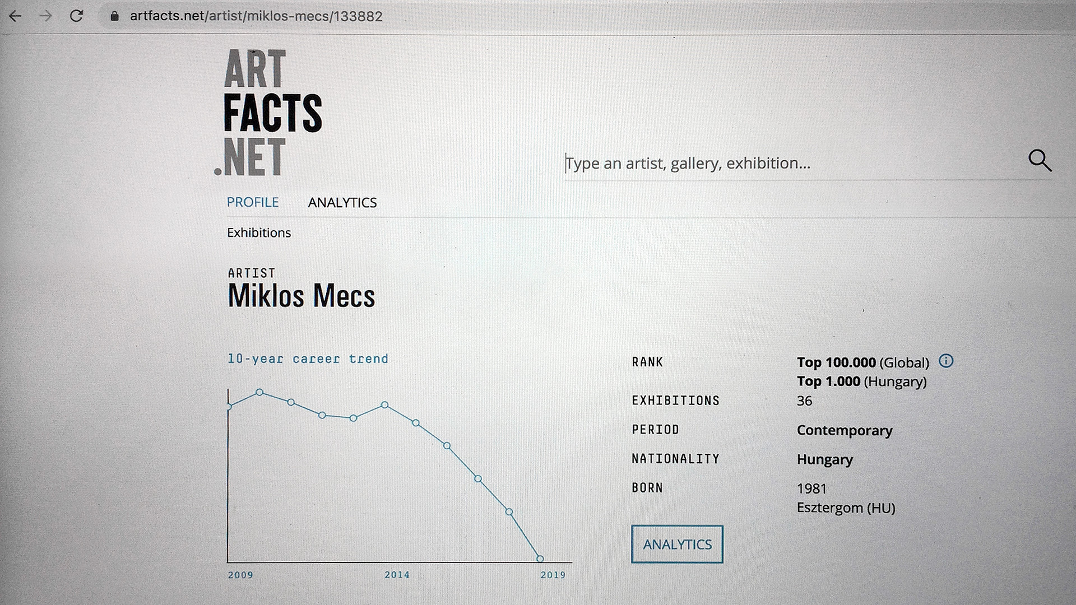Click the 2019 data point on chart
Viewport: 1076px width, 605px height.
click(x=540, y=559)
